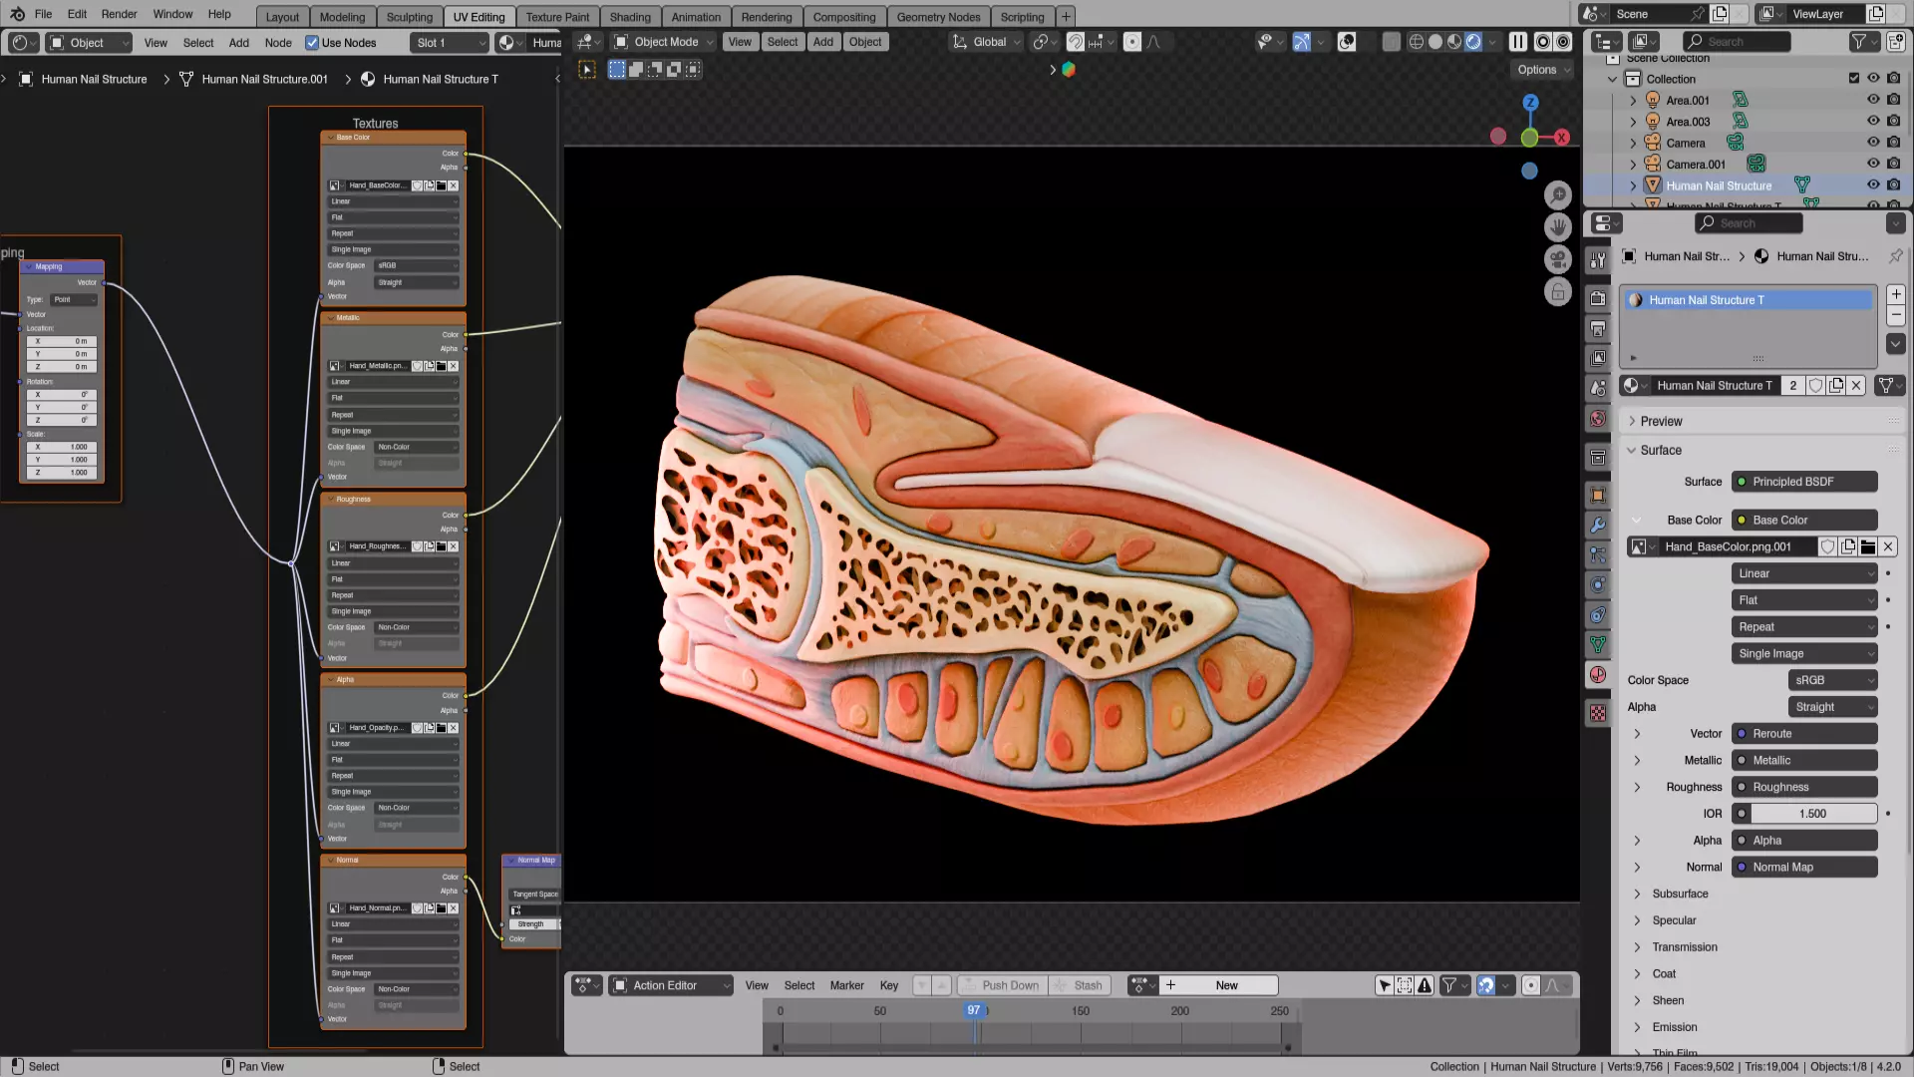Open the Scene properties tab
1914x1077 pixels.
point(1598,389)
